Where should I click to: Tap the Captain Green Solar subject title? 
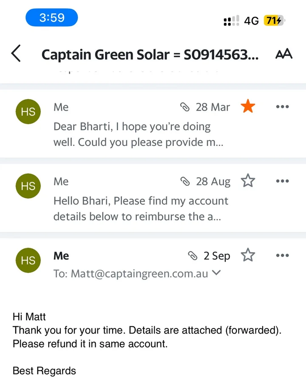(150, 54)
